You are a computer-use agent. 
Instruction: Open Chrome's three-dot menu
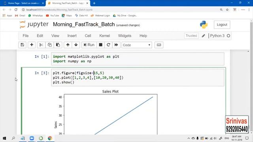(249, 9)
